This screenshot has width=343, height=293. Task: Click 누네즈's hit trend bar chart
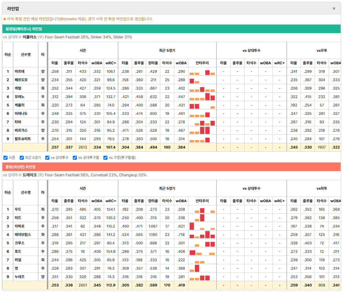(x=202, y=277)
